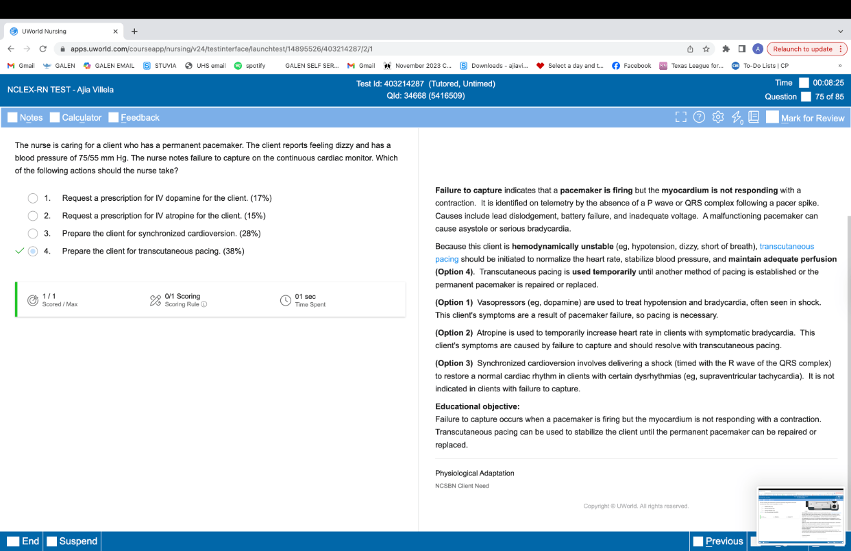Expand the hidden bookmarks overflow chevron
Image resolution: width=851 pixels, height=551 pixels.
pos(839,66)
